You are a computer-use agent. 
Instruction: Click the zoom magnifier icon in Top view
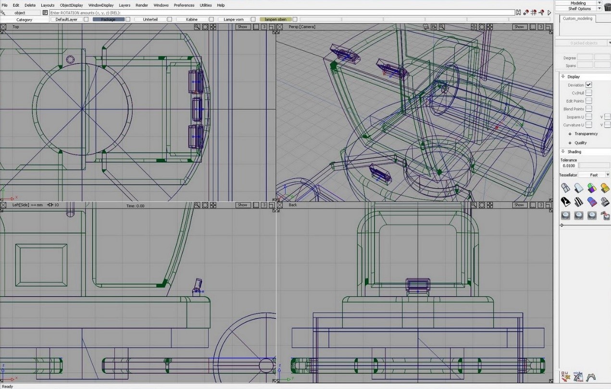click(x=197, y=27)
